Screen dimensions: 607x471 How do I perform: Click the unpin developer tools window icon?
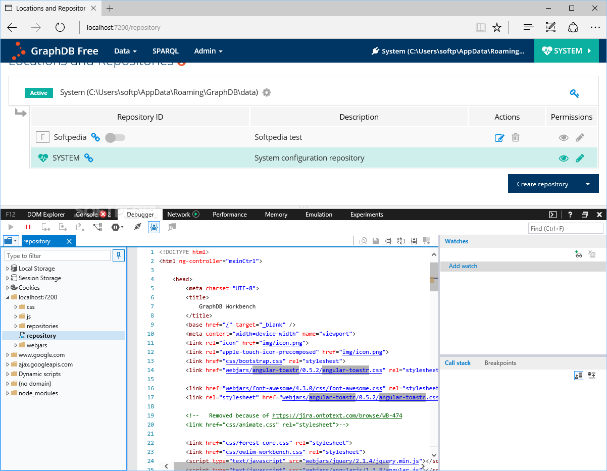(x=585, y=215)
